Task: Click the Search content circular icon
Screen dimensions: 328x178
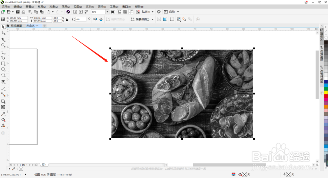Action: (x=68, y=12)
